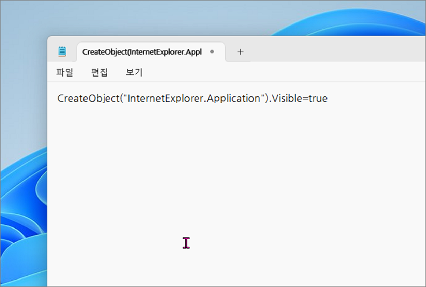Open the 편집 menu
The width and height of the screenshot is (426, 287).
(x=100, y=72)
